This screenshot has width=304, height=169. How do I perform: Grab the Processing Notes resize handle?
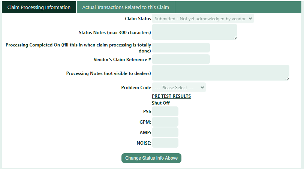tap(287, 78)
